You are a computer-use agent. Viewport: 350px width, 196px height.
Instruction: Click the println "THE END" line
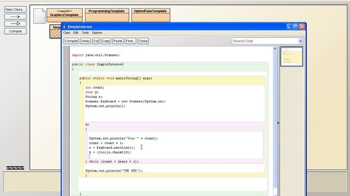[114, 170]
